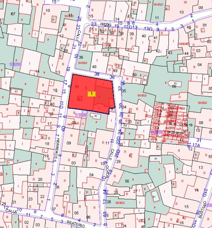
Task: Click the pool symbol in parcel 06
Action: point(174,83)
